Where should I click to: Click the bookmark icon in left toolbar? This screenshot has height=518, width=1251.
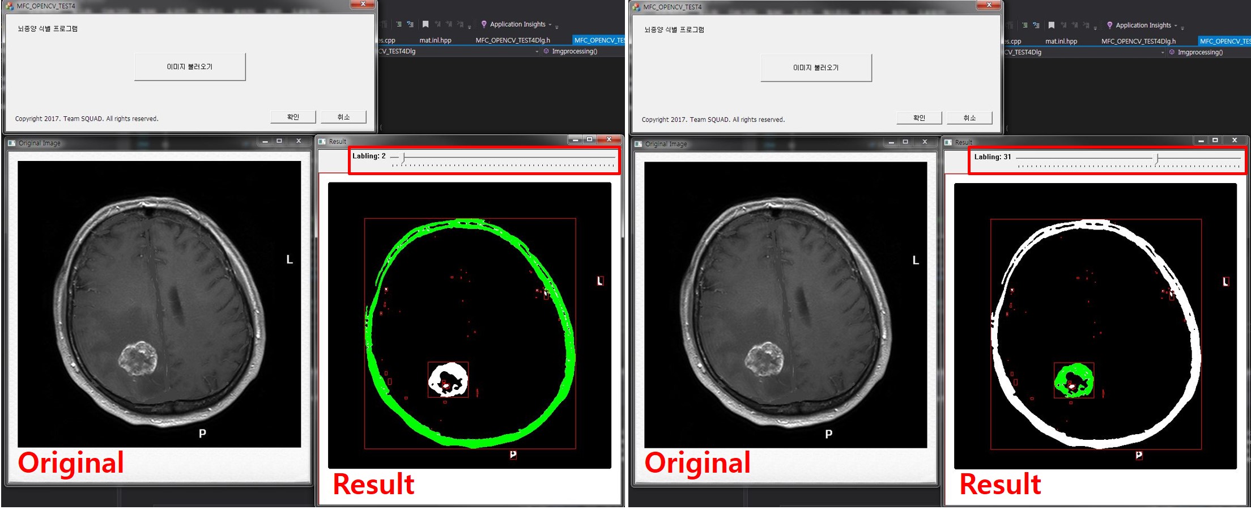(x=425, y=24)
